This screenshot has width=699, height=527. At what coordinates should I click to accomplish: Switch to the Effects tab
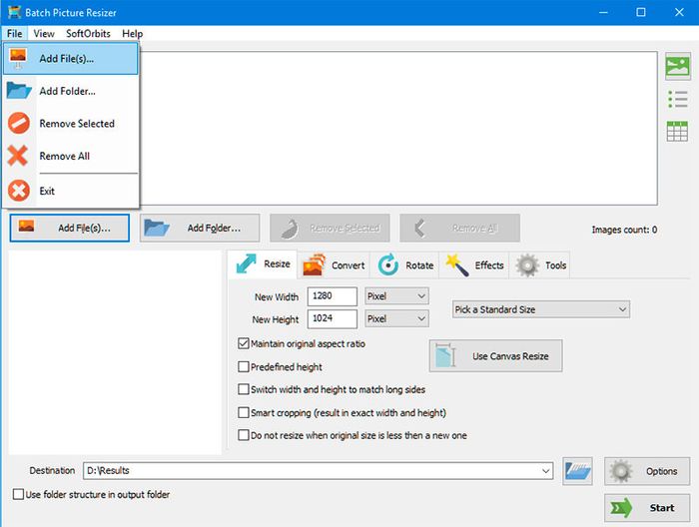476,265
